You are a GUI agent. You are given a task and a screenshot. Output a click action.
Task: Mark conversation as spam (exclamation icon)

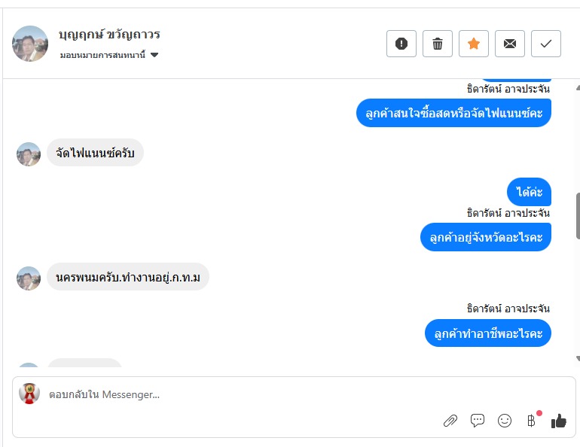pos(401,44)
